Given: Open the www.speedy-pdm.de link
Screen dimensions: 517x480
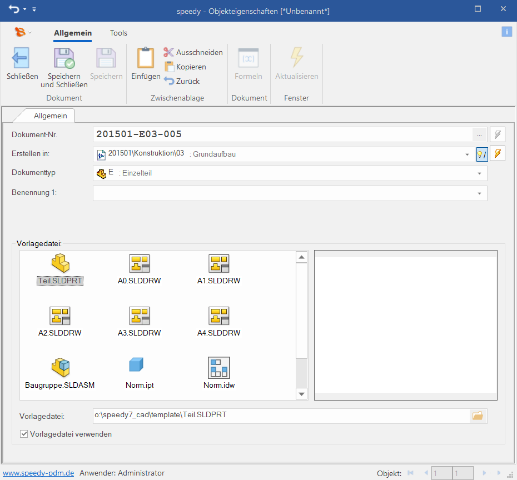Looking at the screenshot, I should (38, 473).
